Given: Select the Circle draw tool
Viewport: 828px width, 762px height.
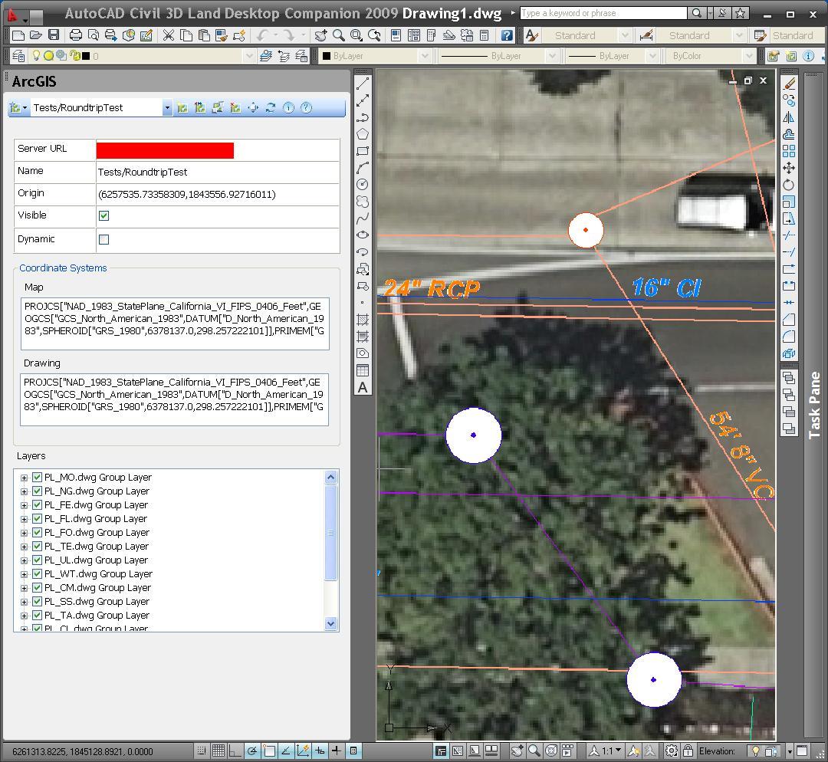Looking at the screenshot, I should click(363, 185).
